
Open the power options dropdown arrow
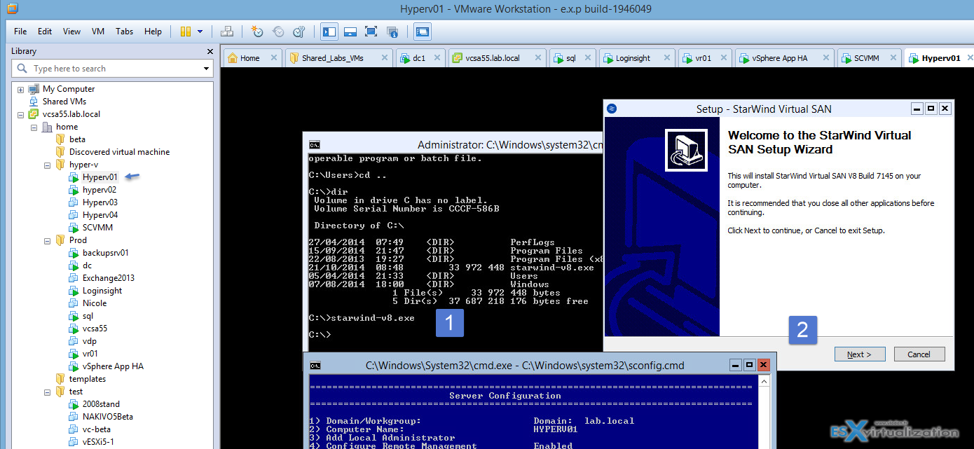coord(200,32)
